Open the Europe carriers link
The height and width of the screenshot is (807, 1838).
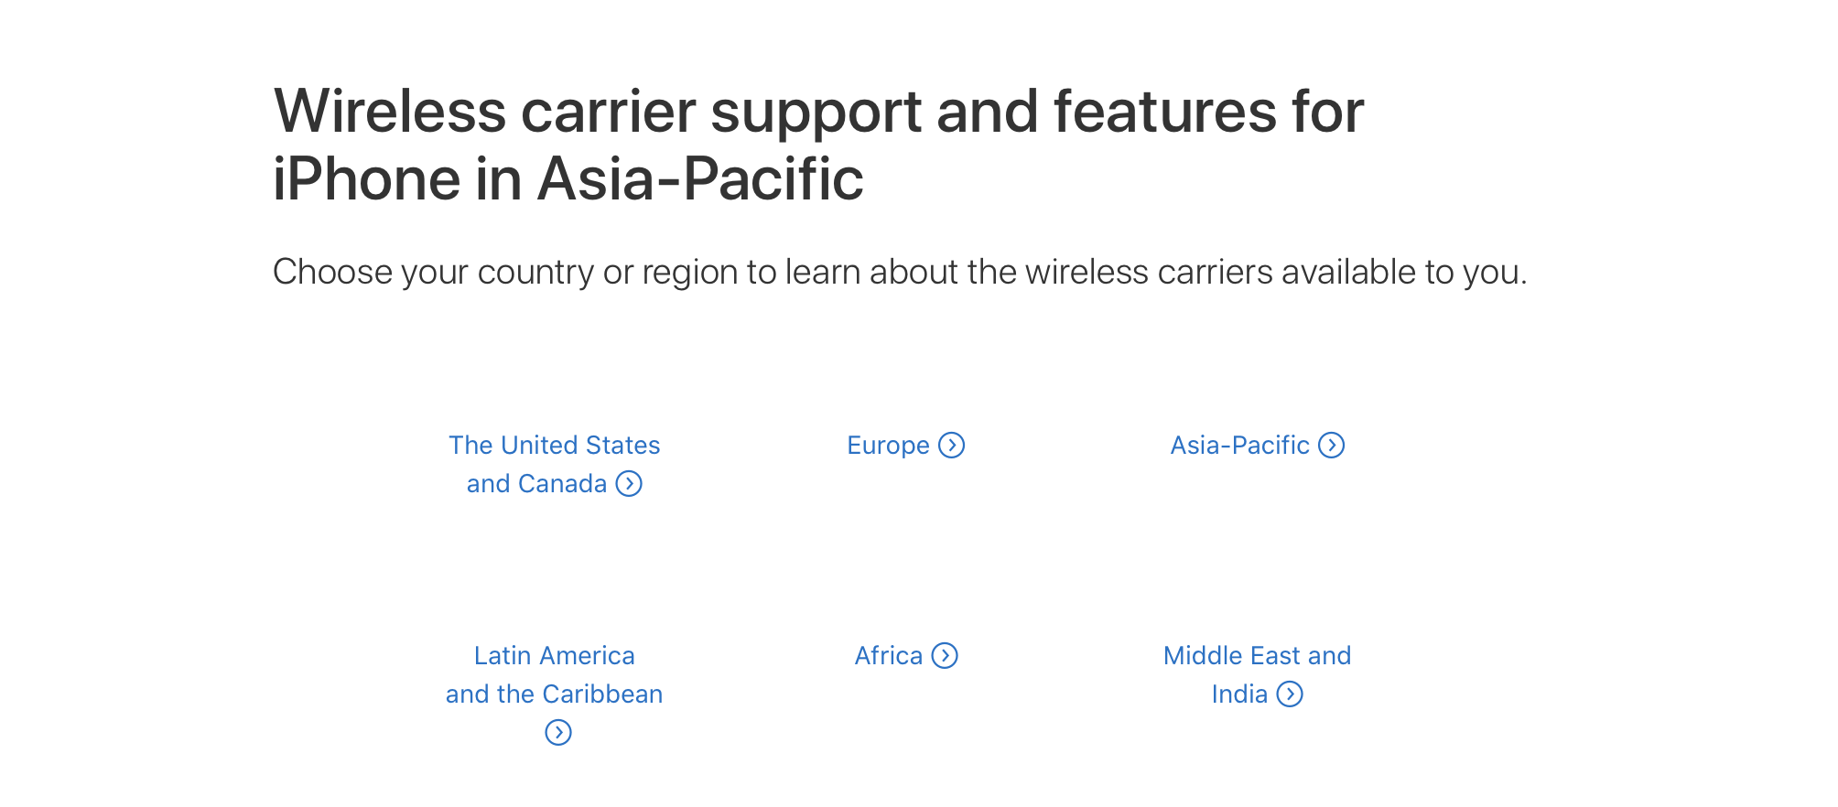(888, 446)
